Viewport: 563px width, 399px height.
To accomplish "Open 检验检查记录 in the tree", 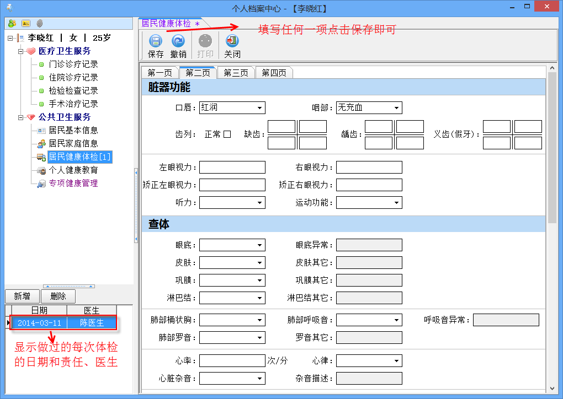I will click(73, 91).
